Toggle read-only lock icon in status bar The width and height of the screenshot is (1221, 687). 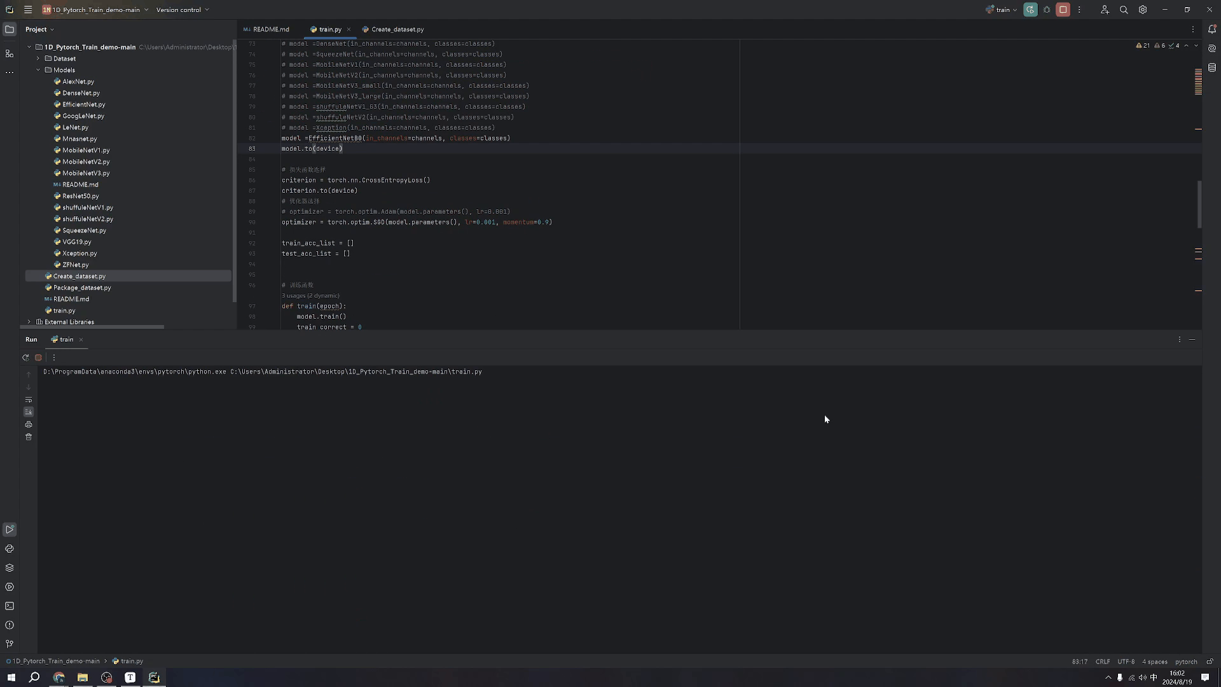click(1210, 662)
